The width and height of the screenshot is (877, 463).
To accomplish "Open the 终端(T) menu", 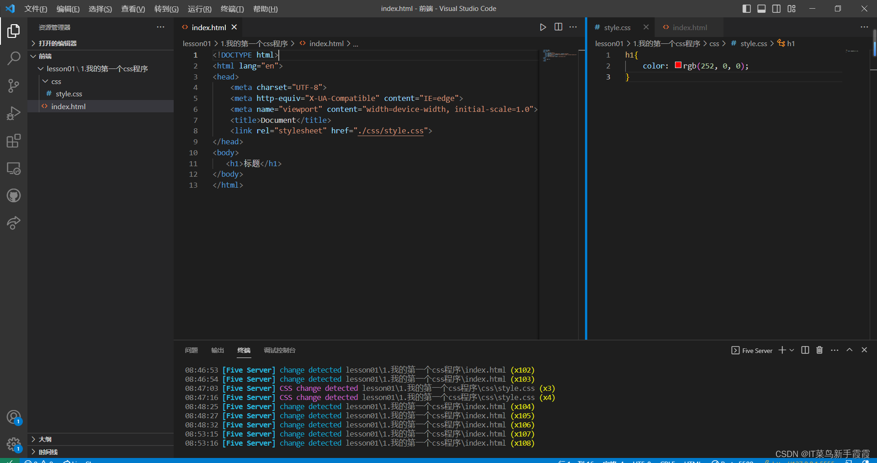I will (x=232, y=9).
